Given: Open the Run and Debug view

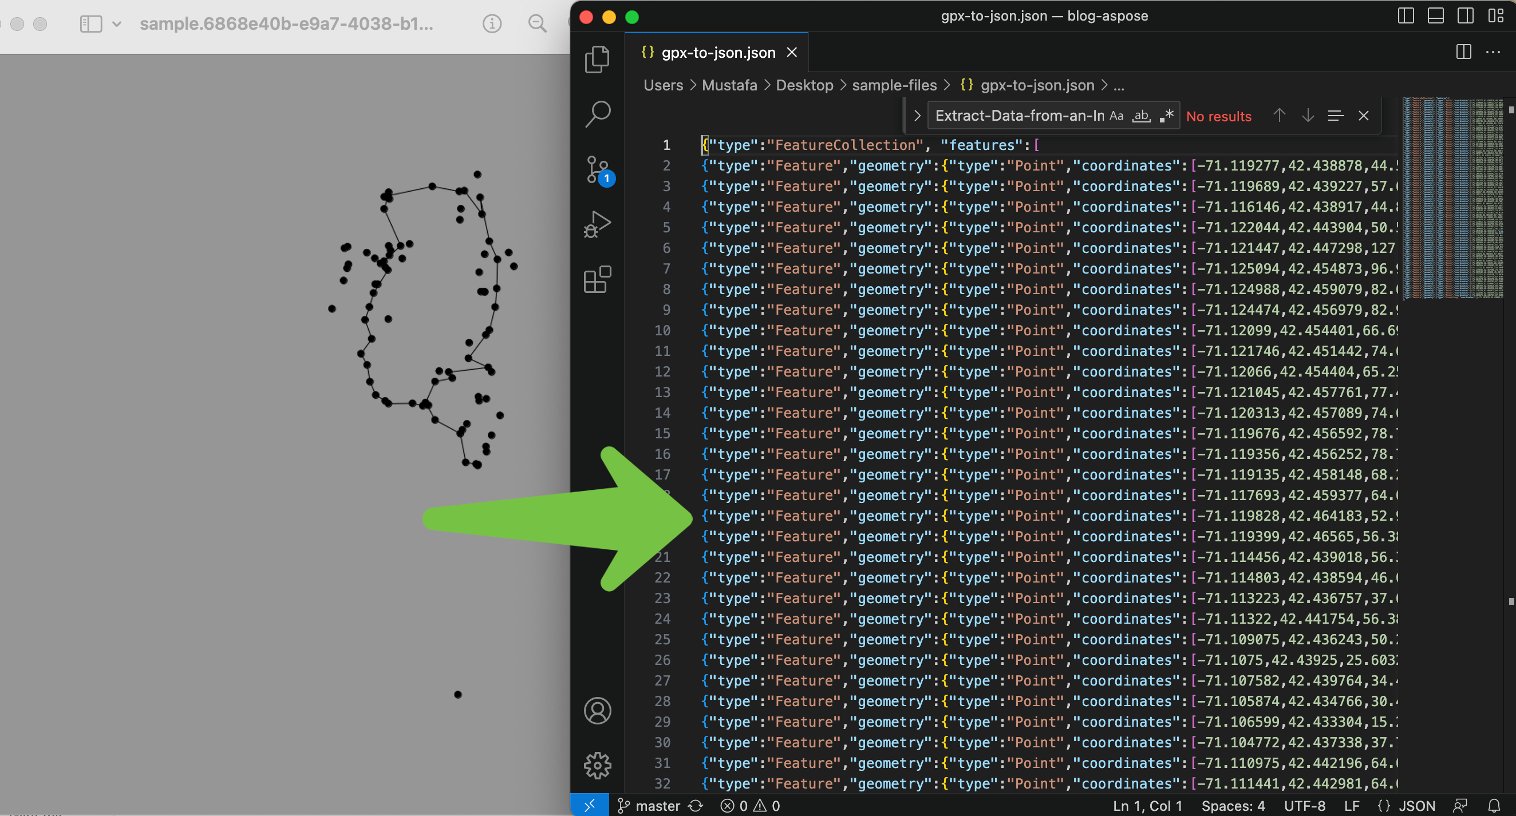Looking at the screenshot, I should [x=597, y=224].
